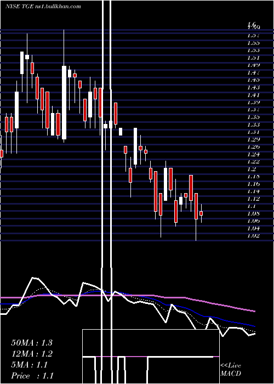
Task: Click the 1.06 price axis label
Action: [253, 221]
